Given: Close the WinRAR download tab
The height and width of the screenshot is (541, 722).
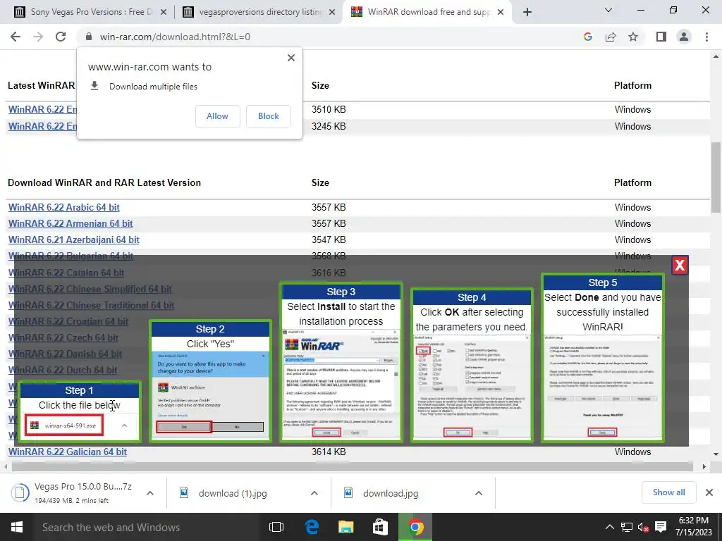Looking at the screenshot, I should click(501, 12).
